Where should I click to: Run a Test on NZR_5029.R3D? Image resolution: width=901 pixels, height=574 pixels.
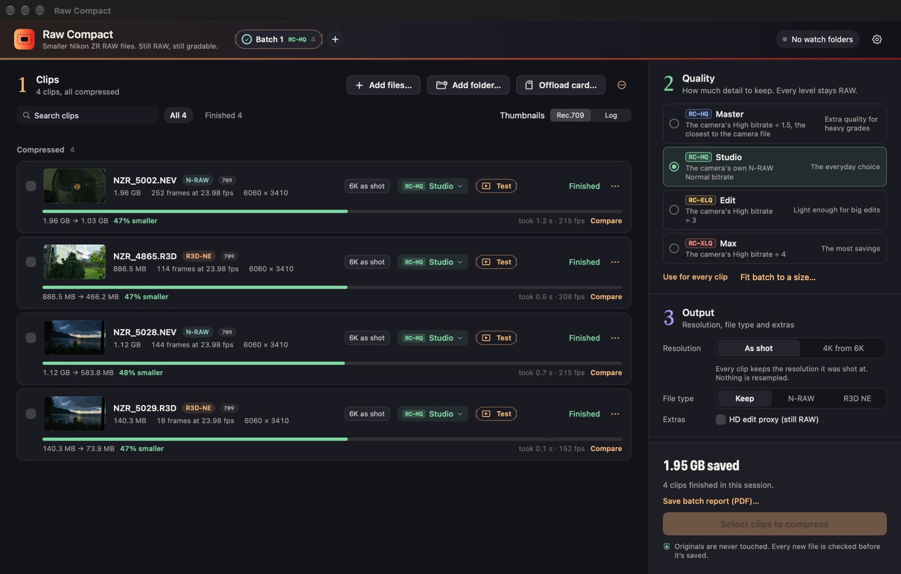tap(496, 414)
